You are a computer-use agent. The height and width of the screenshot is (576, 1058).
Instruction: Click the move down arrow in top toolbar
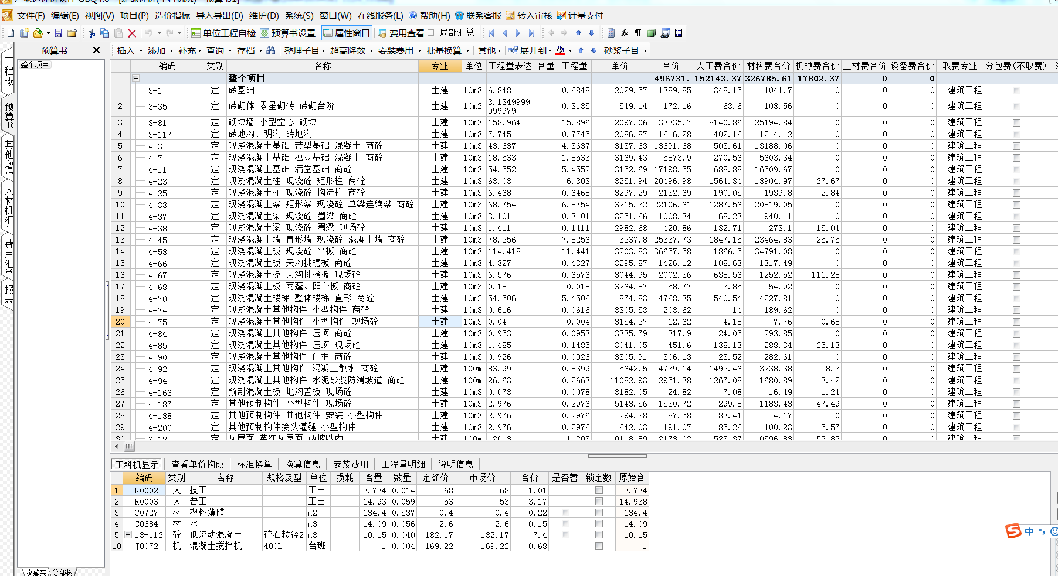click(591, 33)
